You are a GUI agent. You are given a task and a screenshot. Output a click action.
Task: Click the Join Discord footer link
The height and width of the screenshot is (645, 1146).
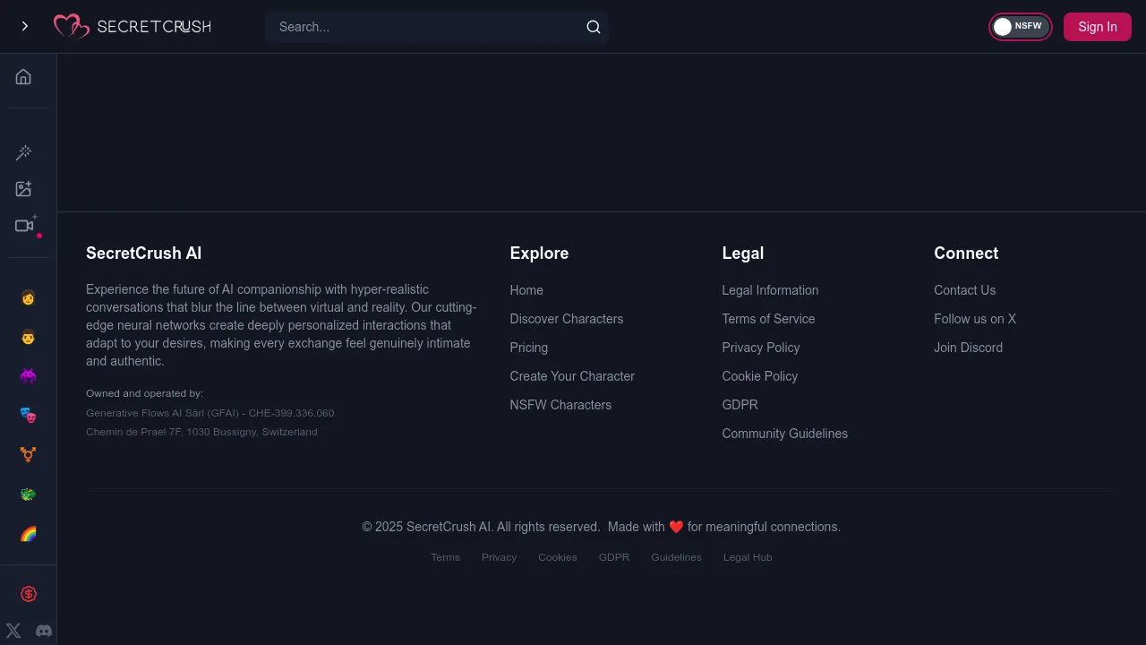pos(968,348)
